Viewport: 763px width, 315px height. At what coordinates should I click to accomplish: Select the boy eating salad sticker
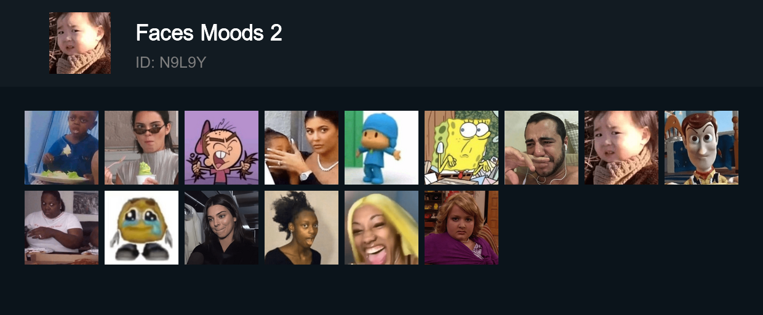click(x=62, y=148)
